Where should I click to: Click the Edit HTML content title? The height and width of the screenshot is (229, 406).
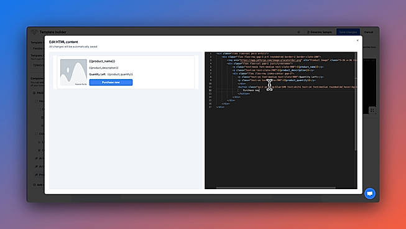click(63, 42)
